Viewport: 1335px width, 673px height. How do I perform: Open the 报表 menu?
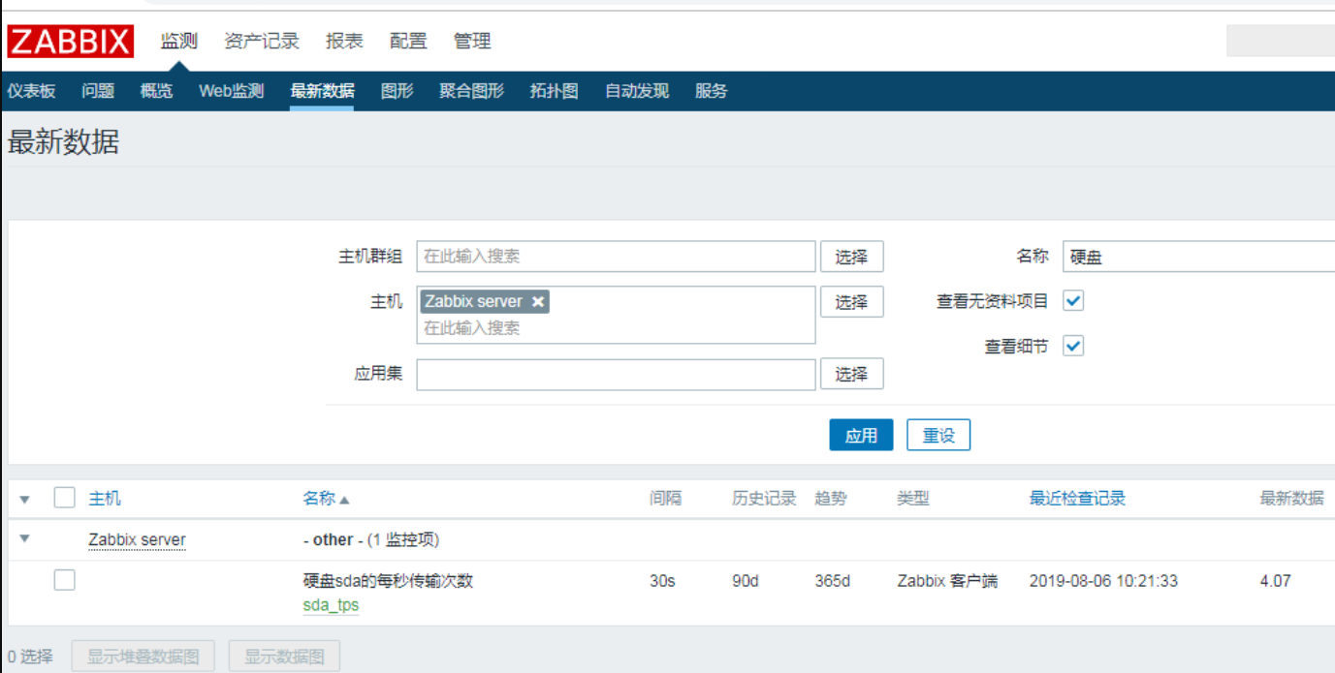click(x=344, y=41)
